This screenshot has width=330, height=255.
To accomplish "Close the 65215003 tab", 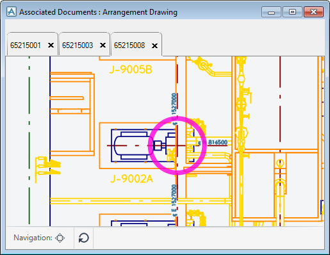I will pos(103,45).
